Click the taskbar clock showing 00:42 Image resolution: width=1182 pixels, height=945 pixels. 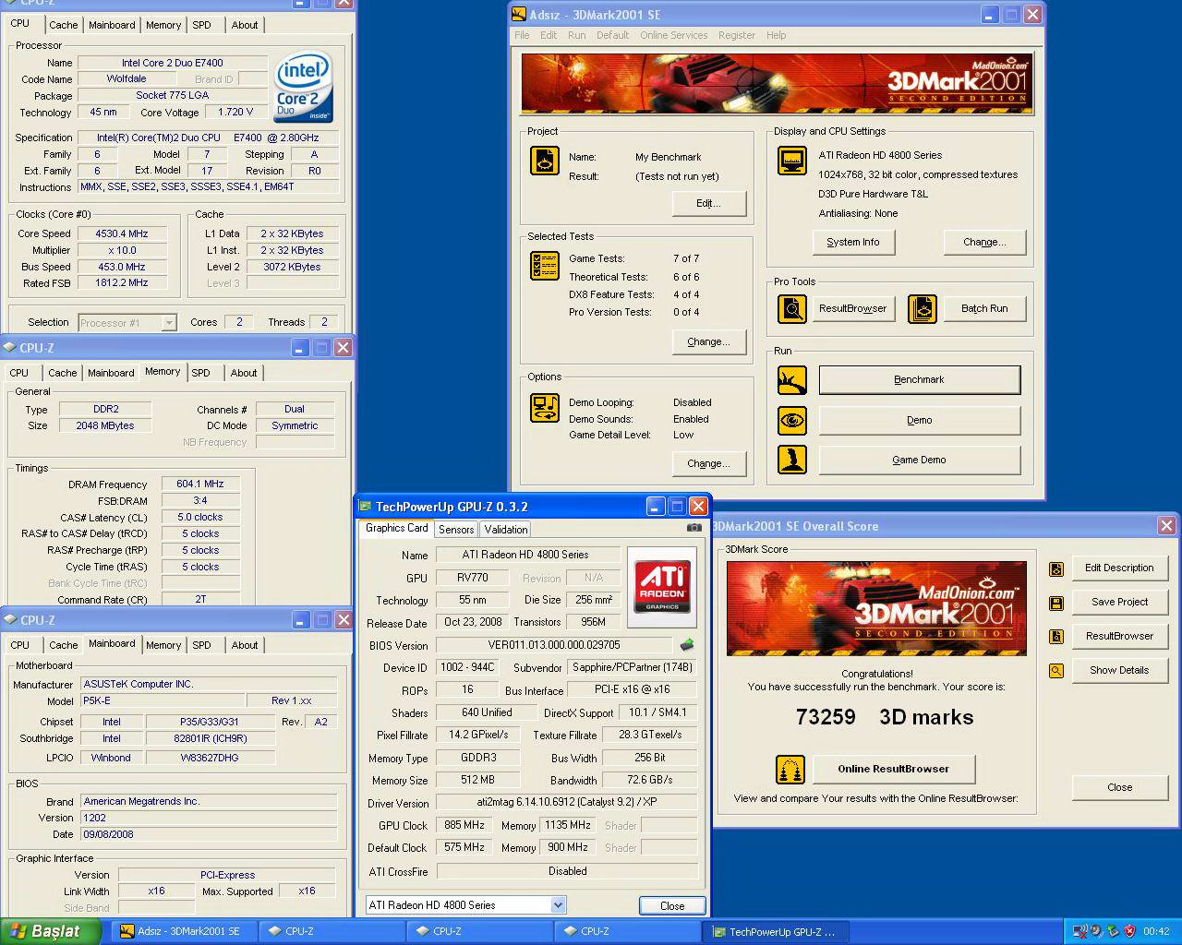[1156, 931]
